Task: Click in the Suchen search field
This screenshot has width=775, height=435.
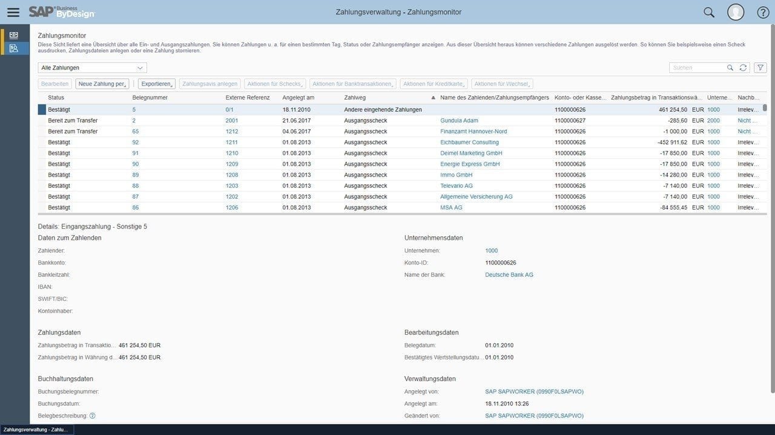Action: point(697,68)
